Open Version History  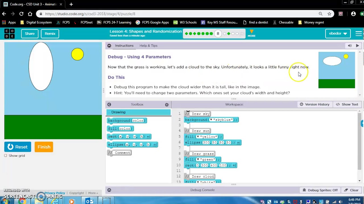[x=314, y=105]
